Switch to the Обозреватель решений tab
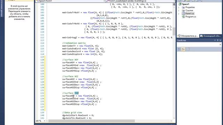223x125 pixels. click(188, 36)
